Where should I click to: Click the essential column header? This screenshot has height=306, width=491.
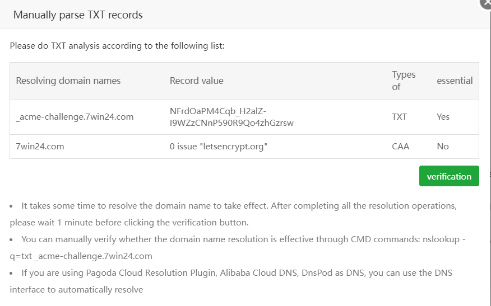(455, 81)
